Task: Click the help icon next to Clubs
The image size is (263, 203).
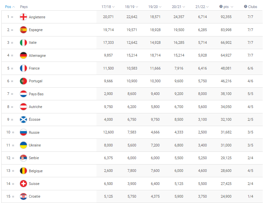Action: click(x=246, y=7)
